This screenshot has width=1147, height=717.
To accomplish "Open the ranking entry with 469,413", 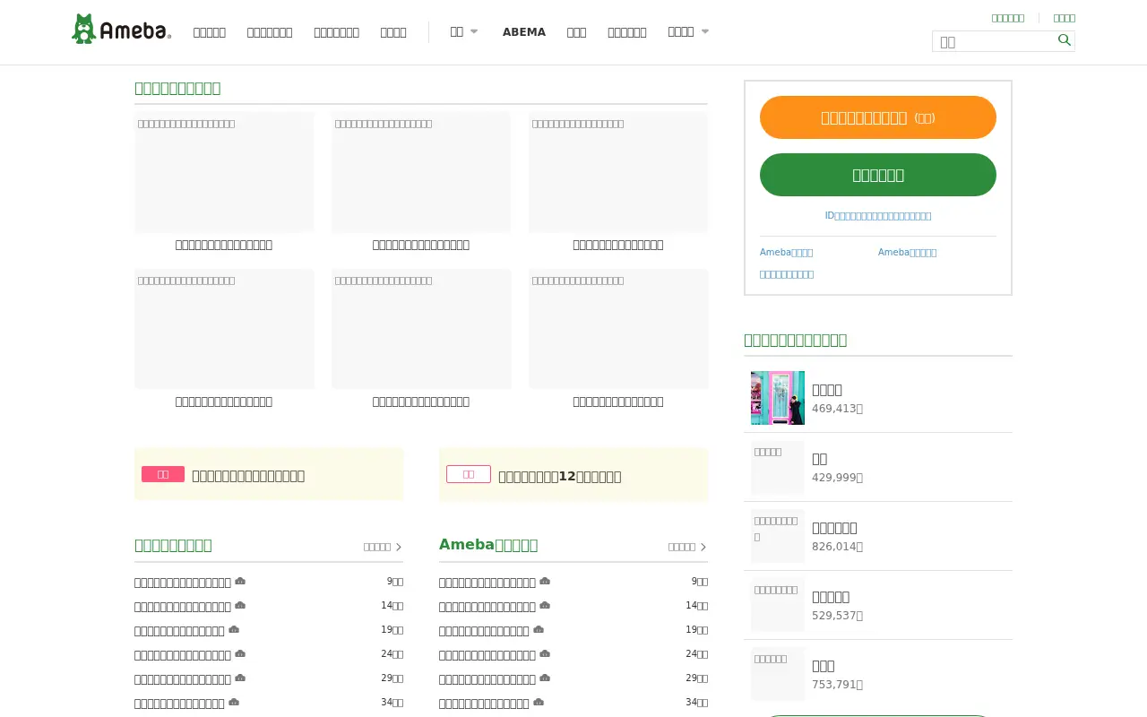I will 878,398.
